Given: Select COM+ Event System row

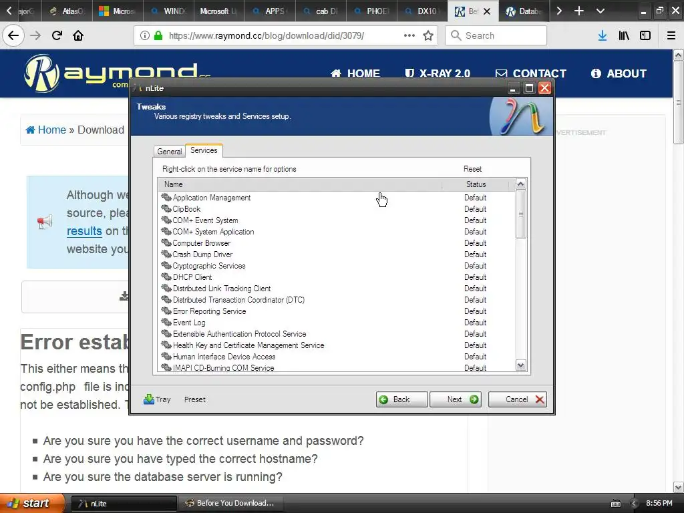Looking at the screenshot, I should click(x=336, y=220).
